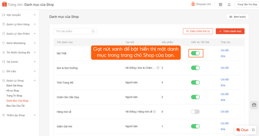Open the mail inbox side icon
Screen dimensions: 259x136
coord(254,105)
